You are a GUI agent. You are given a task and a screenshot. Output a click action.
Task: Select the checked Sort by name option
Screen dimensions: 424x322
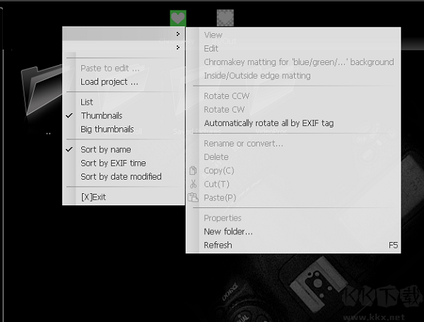tap(105, 149)
